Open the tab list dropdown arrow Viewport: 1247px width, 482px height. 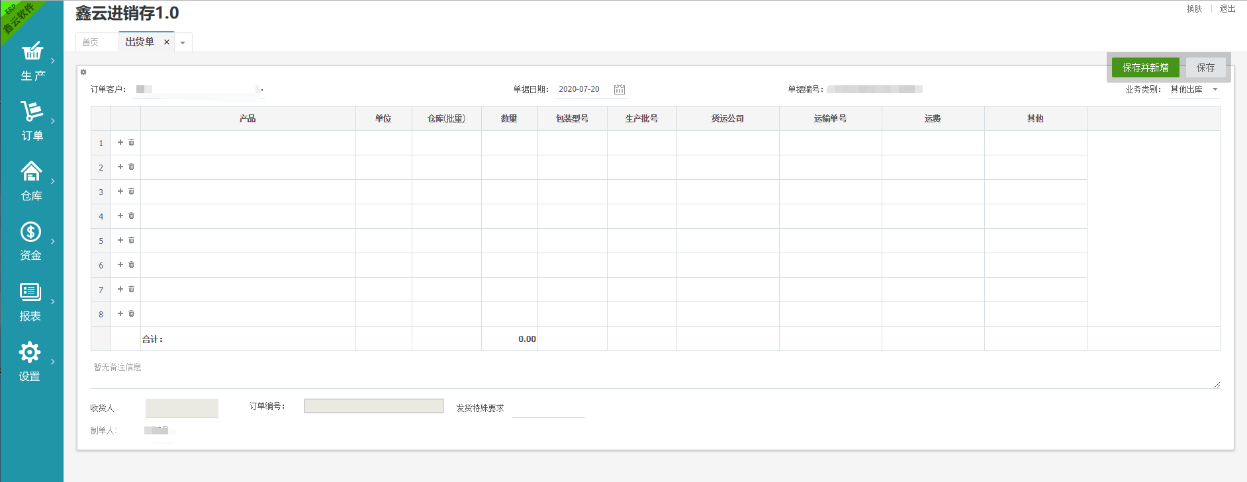click(x=183, y=43)
